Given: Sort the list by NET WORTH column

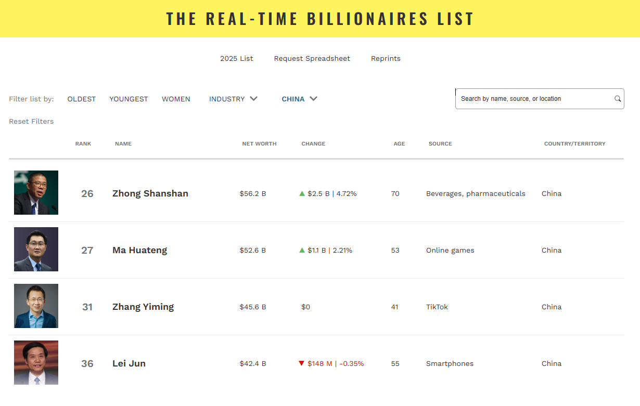Looking at the screenshot, I should [259, 143].
